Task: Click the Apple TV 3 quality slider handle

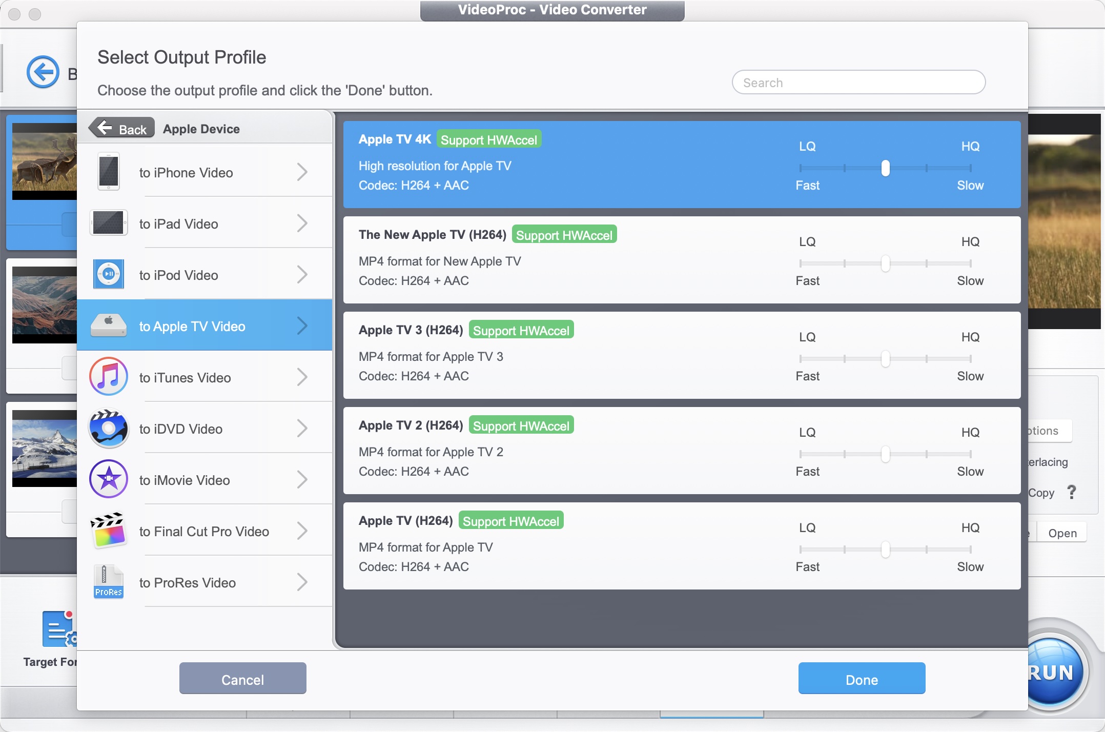Action: [x=885, y=359]
